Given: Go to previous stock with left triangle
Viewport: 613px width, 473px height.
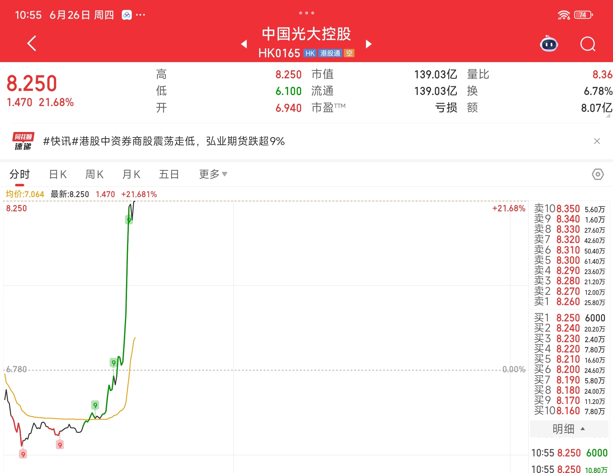Looking at the screenshot, I should point(244,44).
